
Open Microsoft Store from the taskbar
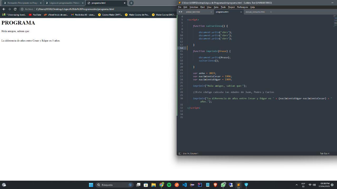pyautogui.click(x=146, y=185)
